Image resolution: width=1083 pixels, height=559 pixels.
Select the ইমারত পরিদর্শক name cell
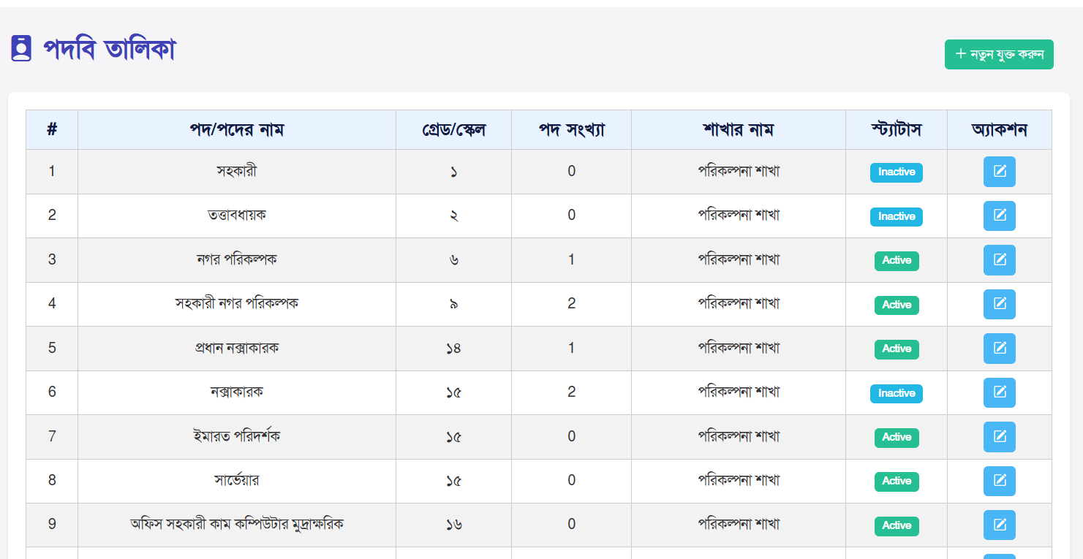(236, 436)
